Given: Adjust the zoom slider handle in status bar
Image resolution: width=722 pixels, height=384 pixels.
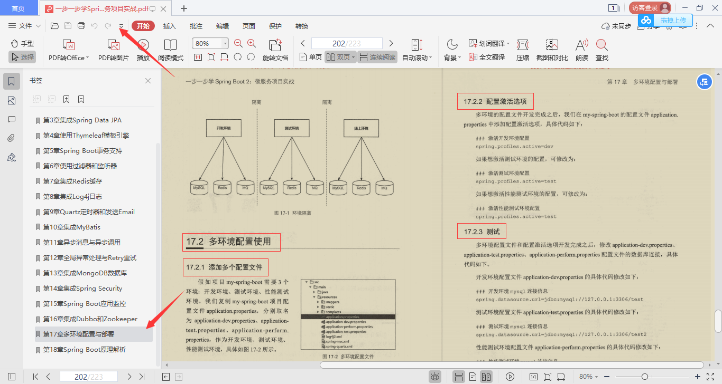Looking at the screenshot, I should (645, 377).
